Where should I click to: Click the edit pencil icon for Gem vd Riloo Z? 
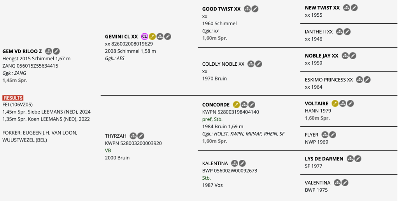pyautogui.click(x=56, y=51)
